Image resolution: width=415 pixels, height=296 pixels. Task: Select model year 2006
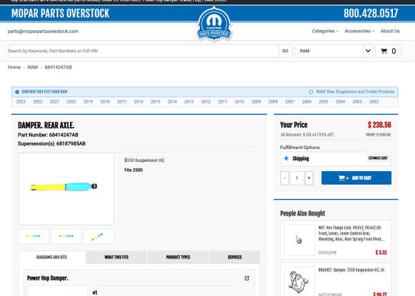pyautogui.click(x=306, y=102)
